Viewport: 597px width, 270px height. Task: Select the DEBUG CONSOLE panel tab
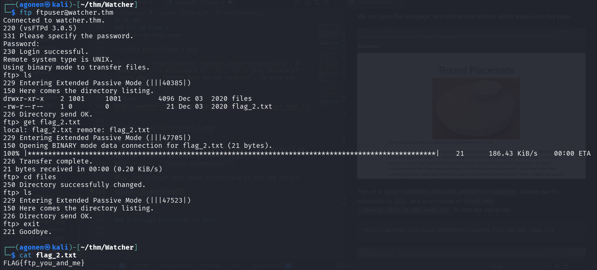click(x=175, y=266)
